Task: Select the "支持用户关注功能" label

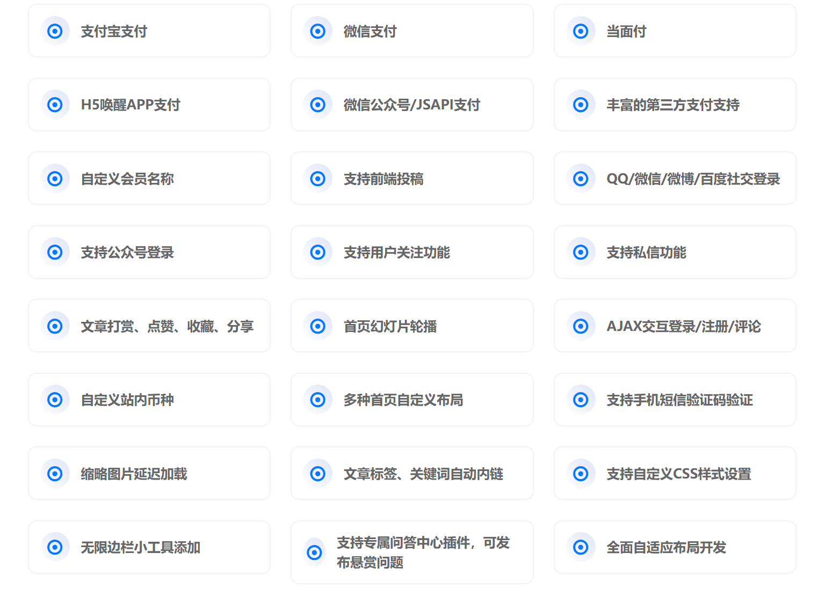Action: coord(397,253)
